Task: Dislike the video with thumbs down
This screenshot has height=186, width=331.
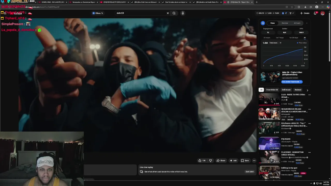Action: [x=210, y=161]
